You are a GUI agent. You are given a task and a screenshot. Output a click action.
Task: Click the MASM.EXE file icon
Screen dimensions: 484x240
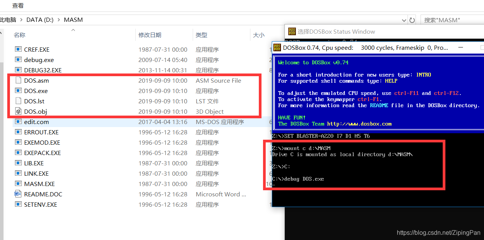pos(18,184)
